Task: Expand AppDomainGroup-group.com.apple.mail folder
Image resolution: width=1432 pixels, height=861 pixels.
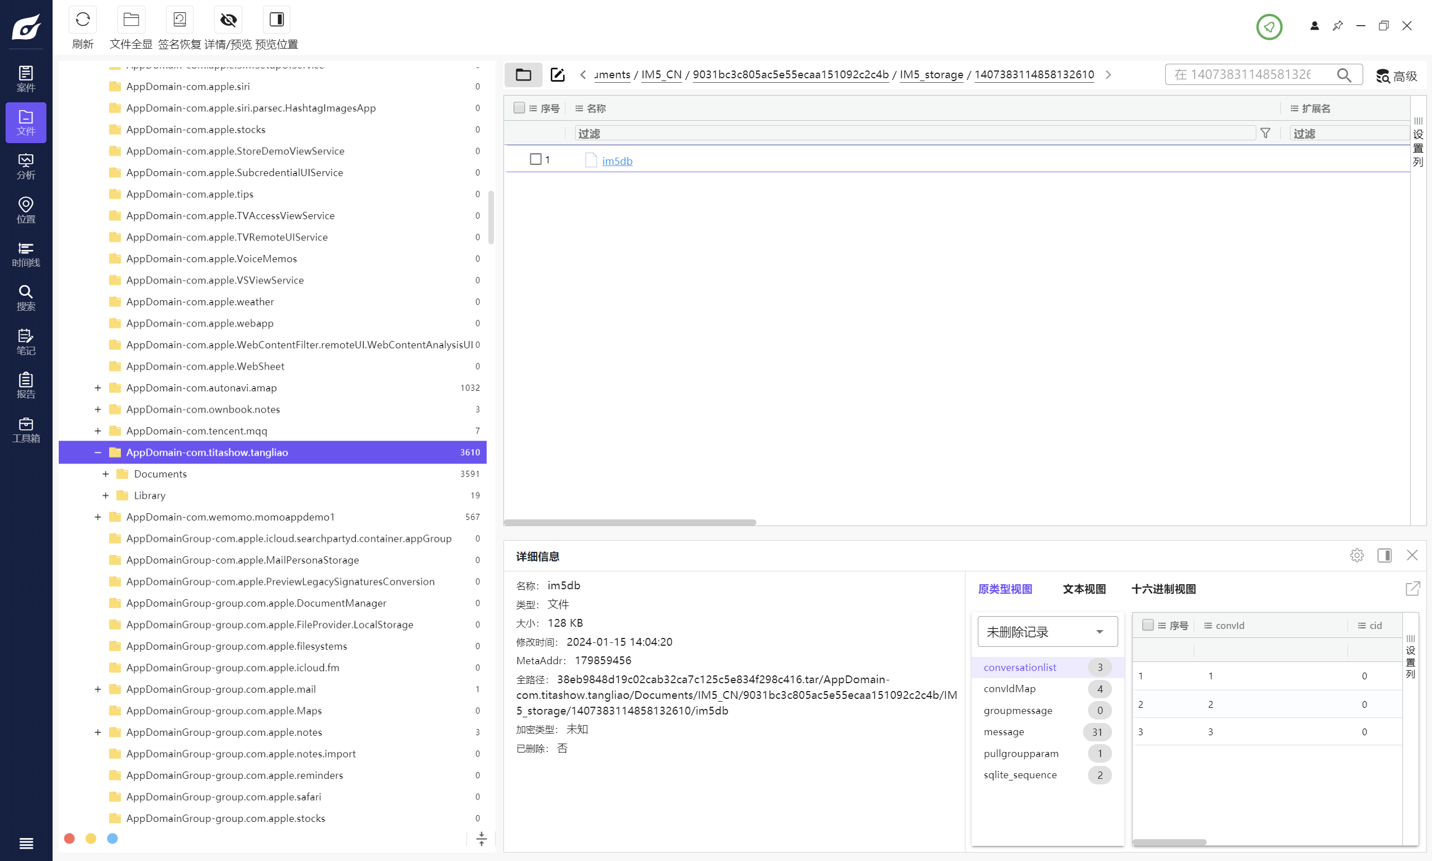Action: coord(97,689)
